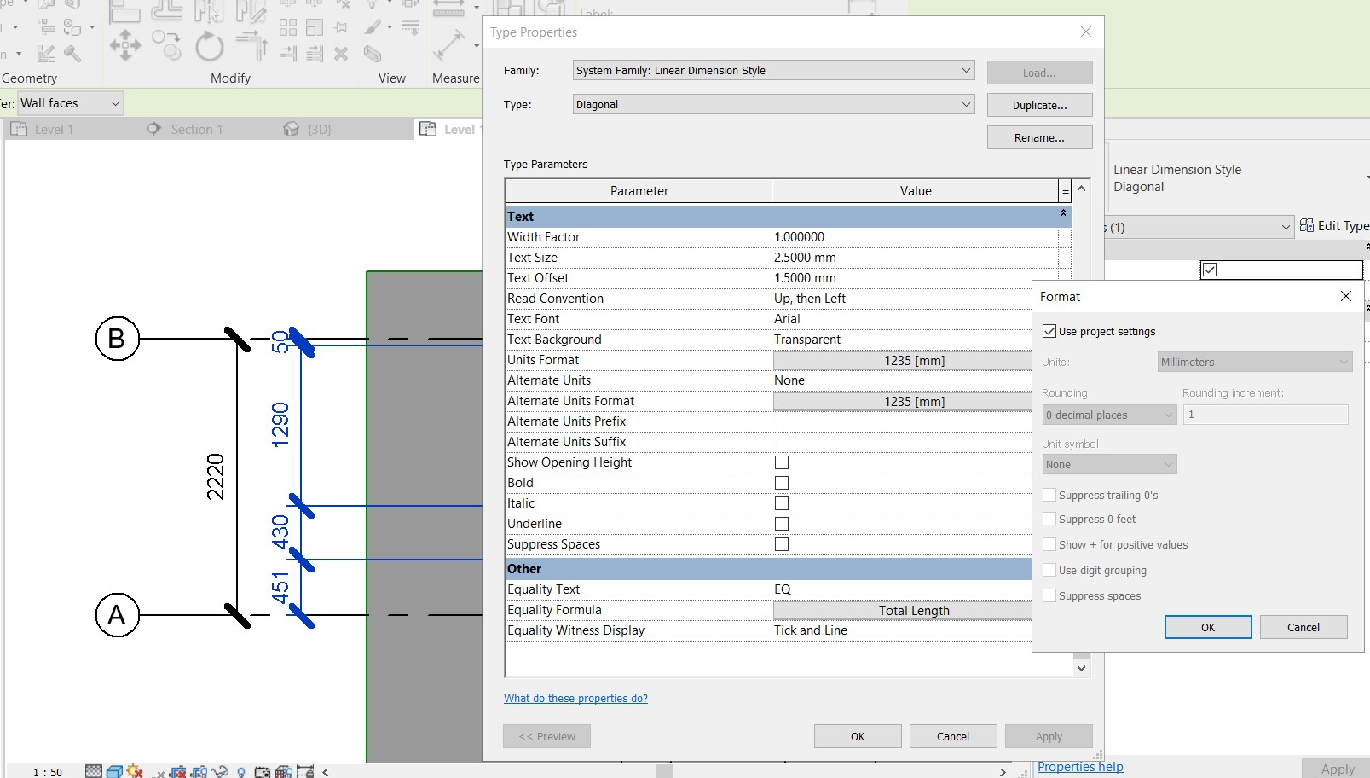The image size is (1370, 778).
Task: Select the Trim/Extend to Corner tool
Action: tap(251, 45)
